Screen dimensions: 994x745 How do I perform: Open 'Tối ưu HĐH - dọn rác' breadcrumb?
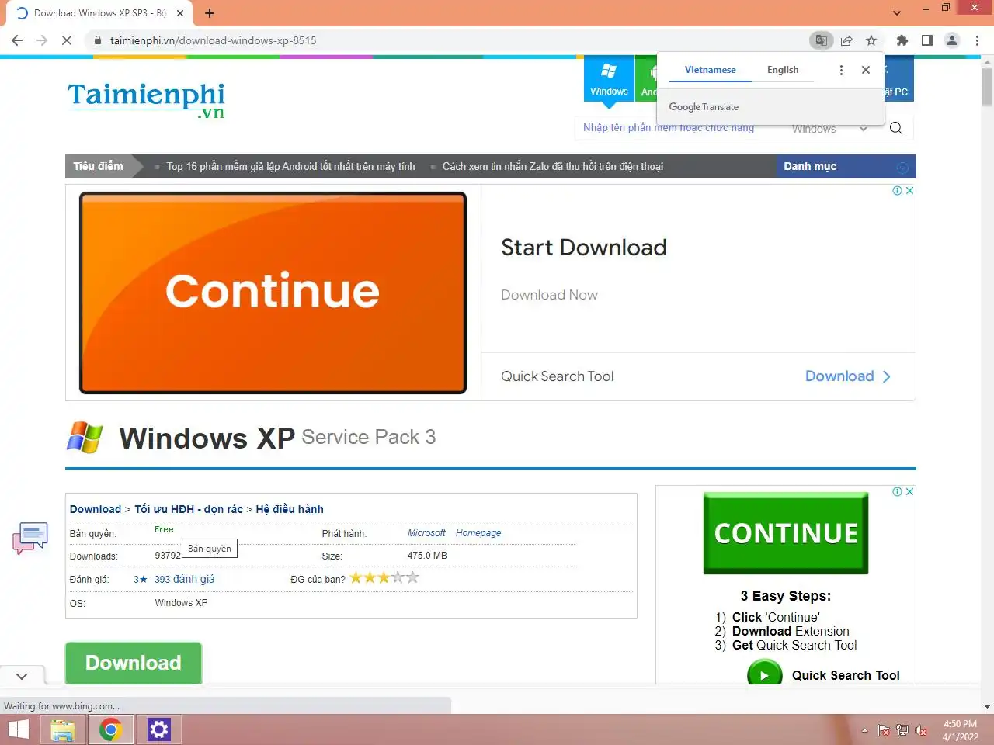tap(189, 509)
